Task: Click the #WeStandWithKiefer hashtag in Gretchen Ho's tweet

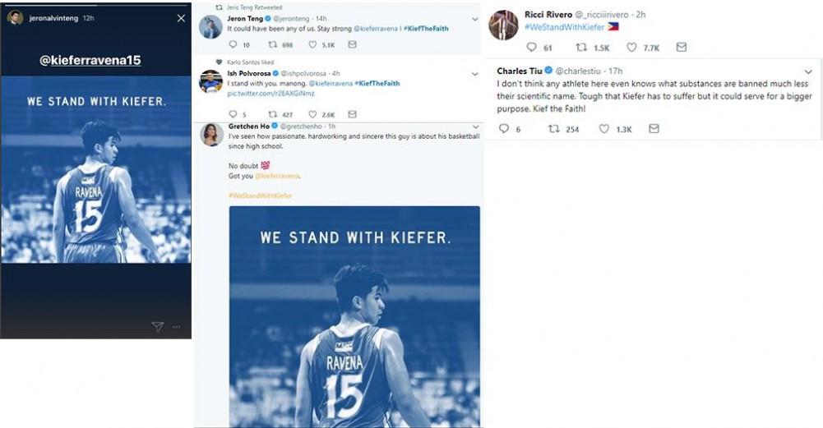Action: pos(260,196)
